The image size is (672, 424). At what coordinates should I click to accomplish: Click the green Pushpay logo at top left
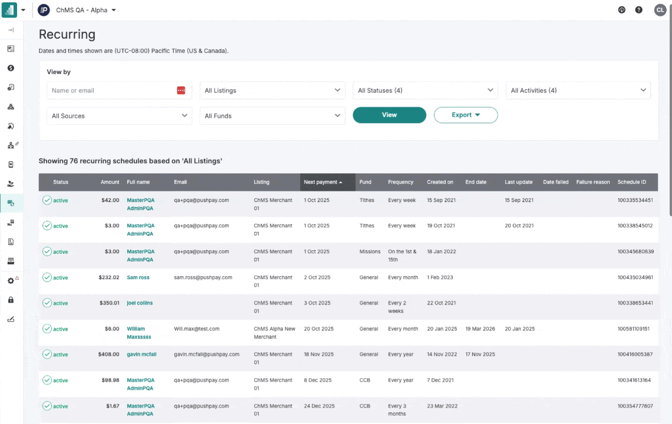pyautogui.click(x=9, y=9)
